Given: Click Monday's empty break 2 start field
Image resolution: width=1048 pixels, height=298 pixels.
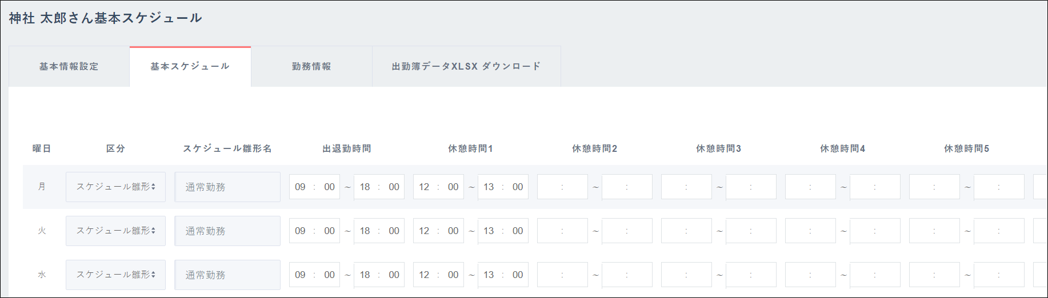Looking at the screenshot, I should coord(562,187).
